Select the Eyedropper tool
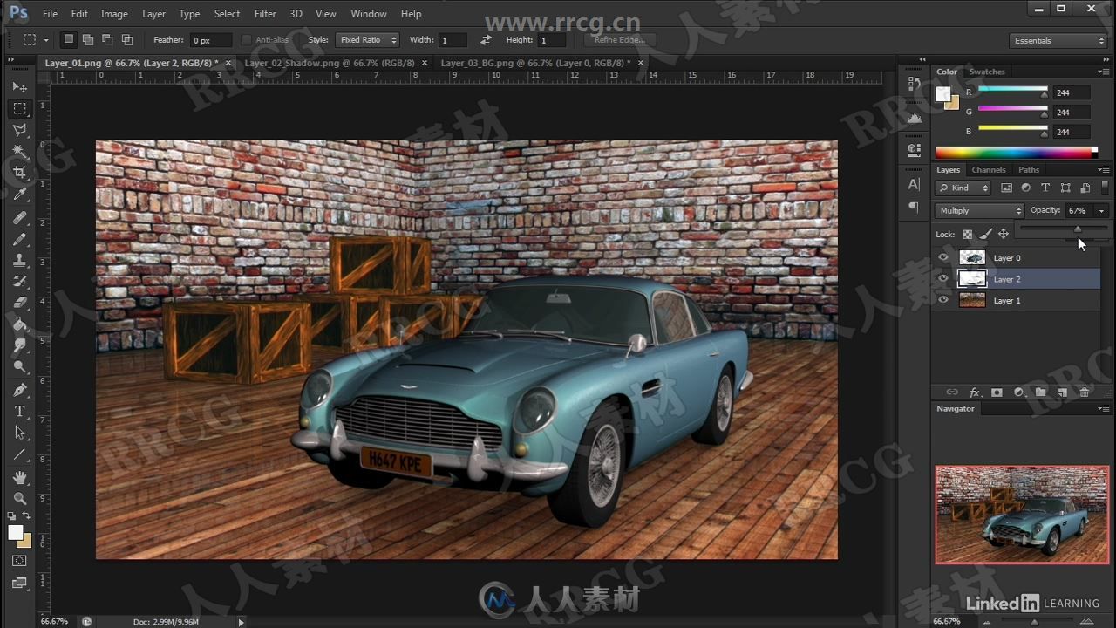 (x=19, y=195)
